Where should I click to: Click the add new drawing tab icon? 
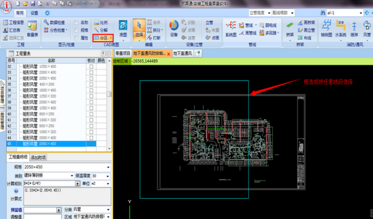(x=198, y=54)
